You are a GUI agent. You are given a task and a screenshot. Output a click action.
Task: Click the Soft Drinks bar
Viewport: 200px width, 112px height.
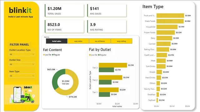161,66
